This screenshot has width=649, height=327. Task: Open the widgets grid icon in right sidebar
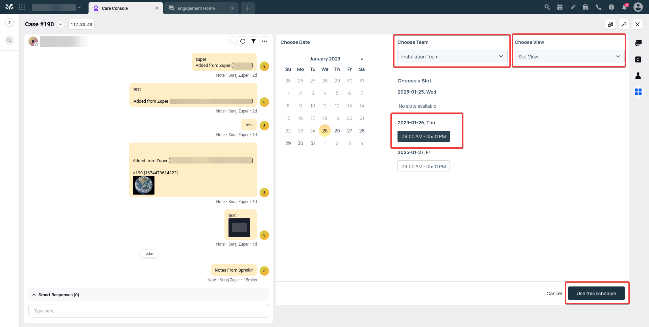pos(638,92)
